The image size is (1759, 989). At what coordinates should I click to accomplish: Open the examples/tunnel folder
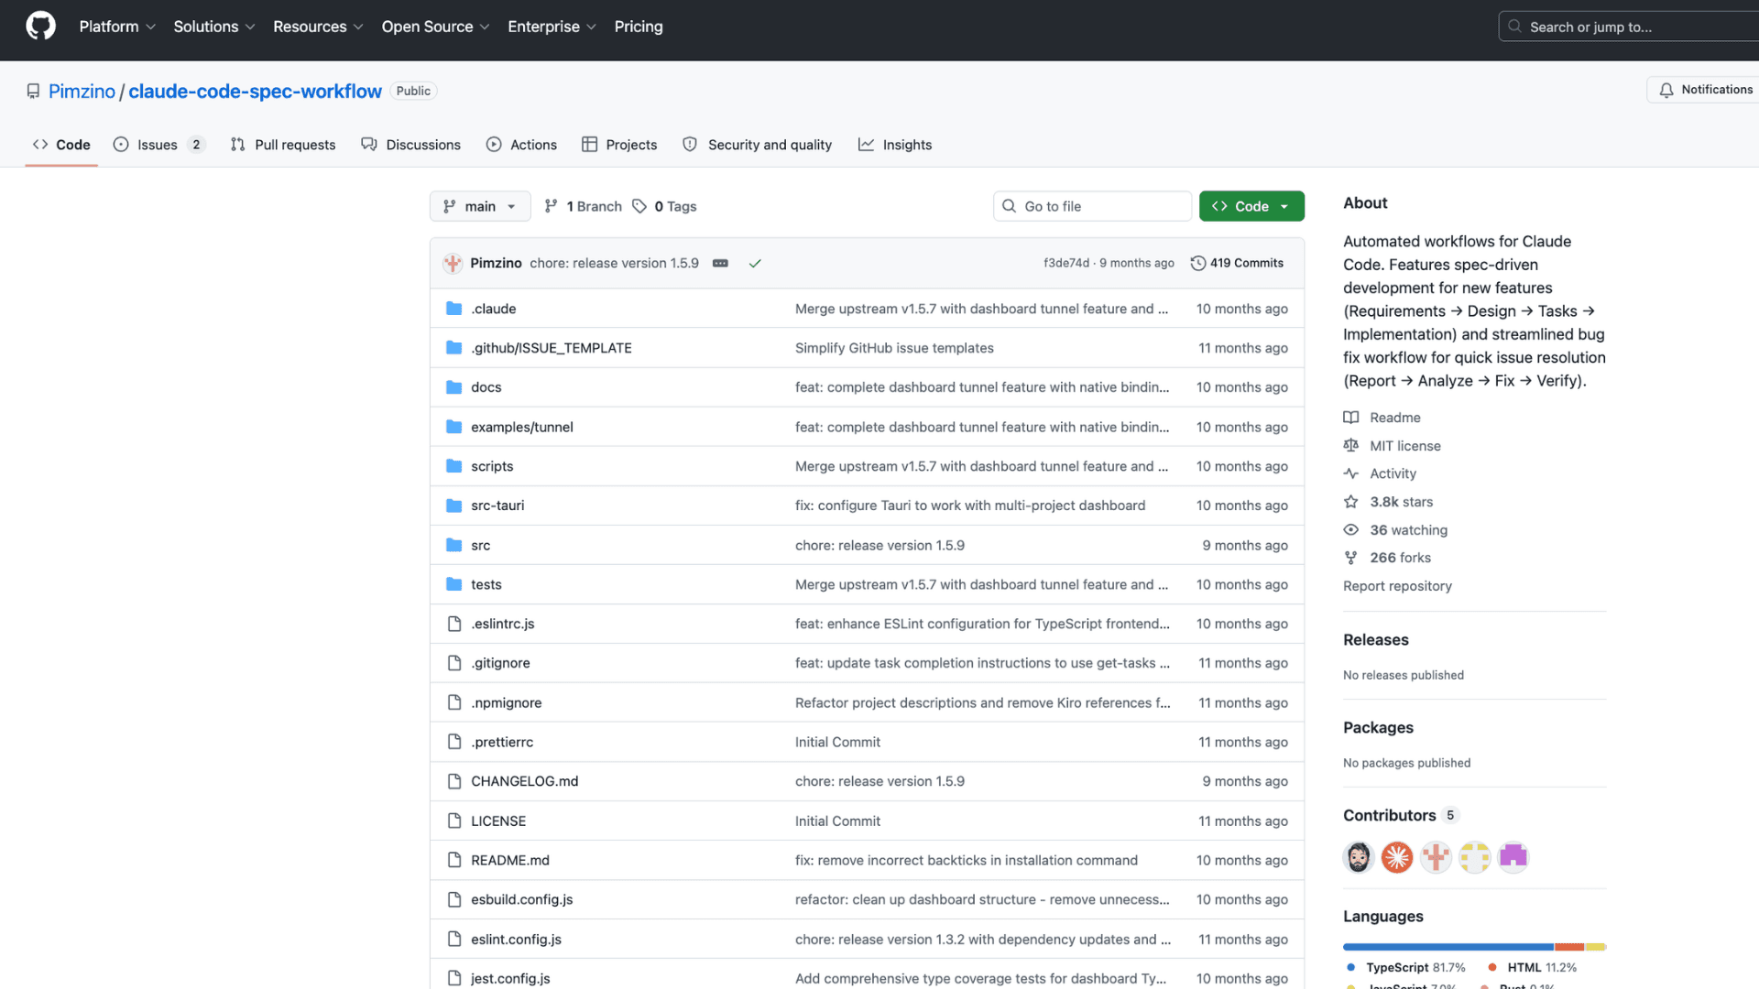click(x=522, y=427)
